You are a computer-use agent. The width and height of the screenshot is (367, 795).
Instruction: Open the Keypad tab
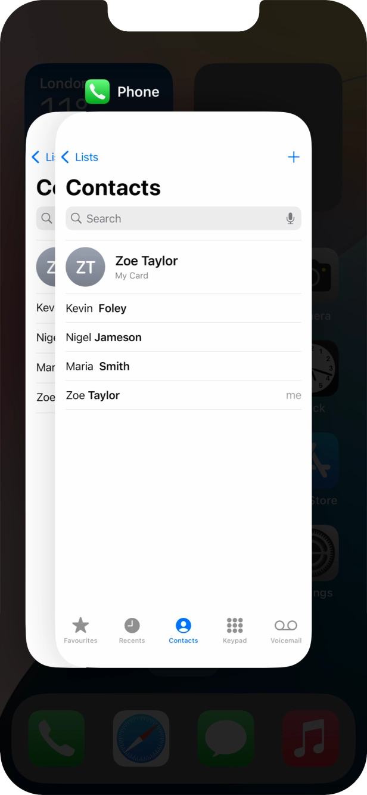pos(235,630)
